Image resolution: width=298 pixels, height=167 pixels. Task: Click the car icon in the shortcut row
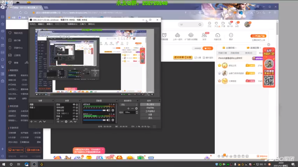click(177, 35)
